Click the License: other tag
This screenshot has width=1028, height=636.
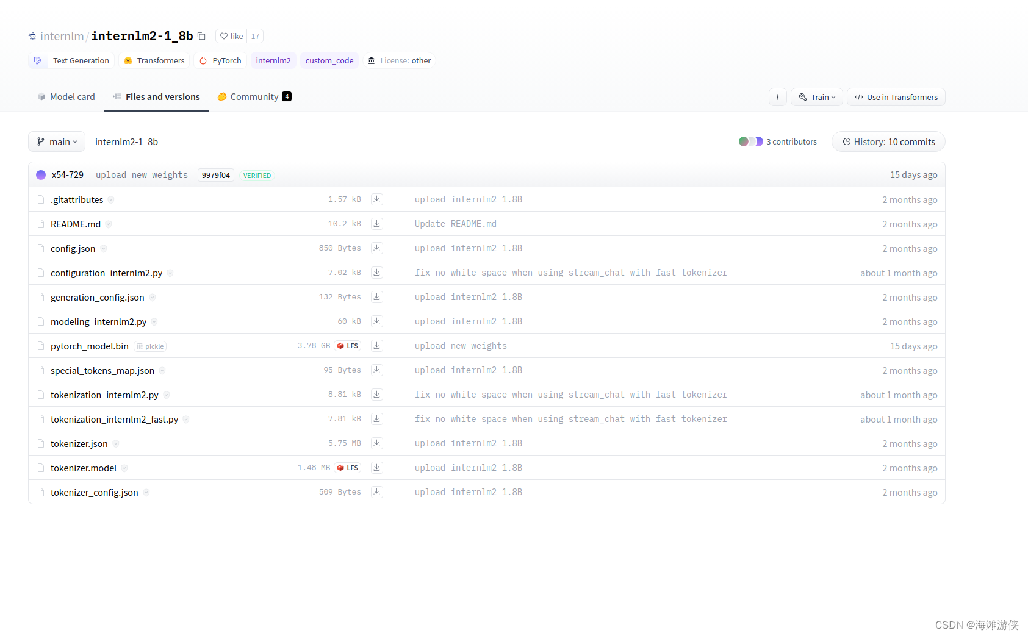coord(399,60)
